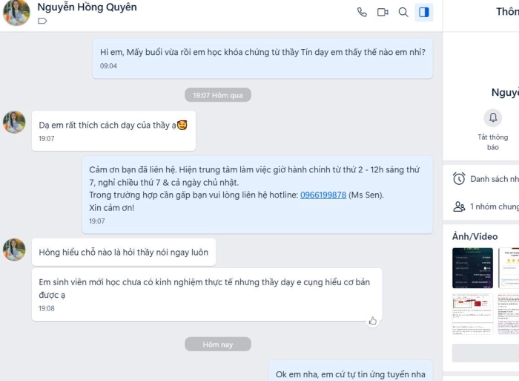Open the common groups icon
The image size is (519, 381).
(x=459, y=206)
